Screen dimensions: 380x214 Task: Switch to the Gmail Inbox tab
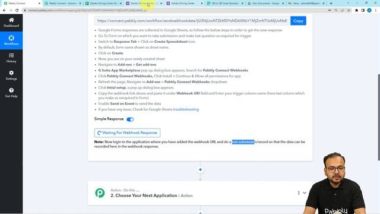pos(306,4)
